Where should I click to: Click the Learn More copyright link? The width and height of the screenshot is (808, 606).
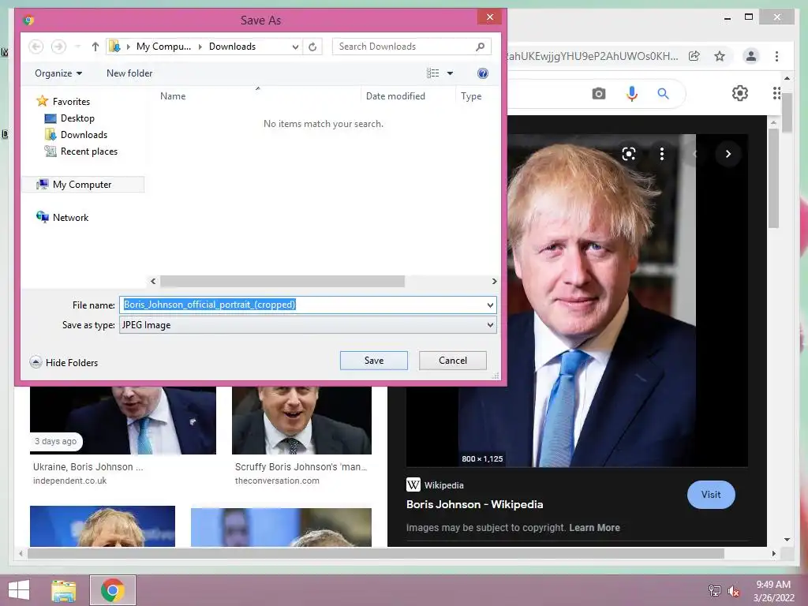[x=594, y=528]
